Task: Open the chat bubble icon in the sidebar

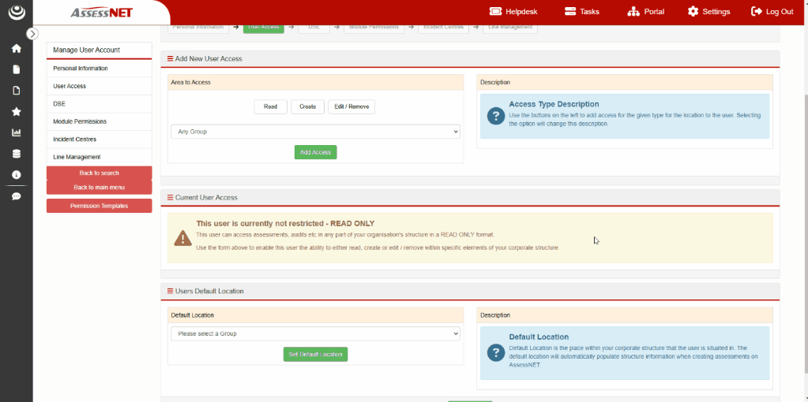Action: click(x=17, y=195)
